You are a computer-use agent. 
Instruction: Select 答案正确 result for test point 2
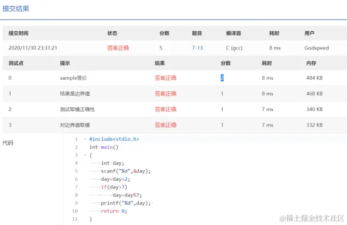165,109
